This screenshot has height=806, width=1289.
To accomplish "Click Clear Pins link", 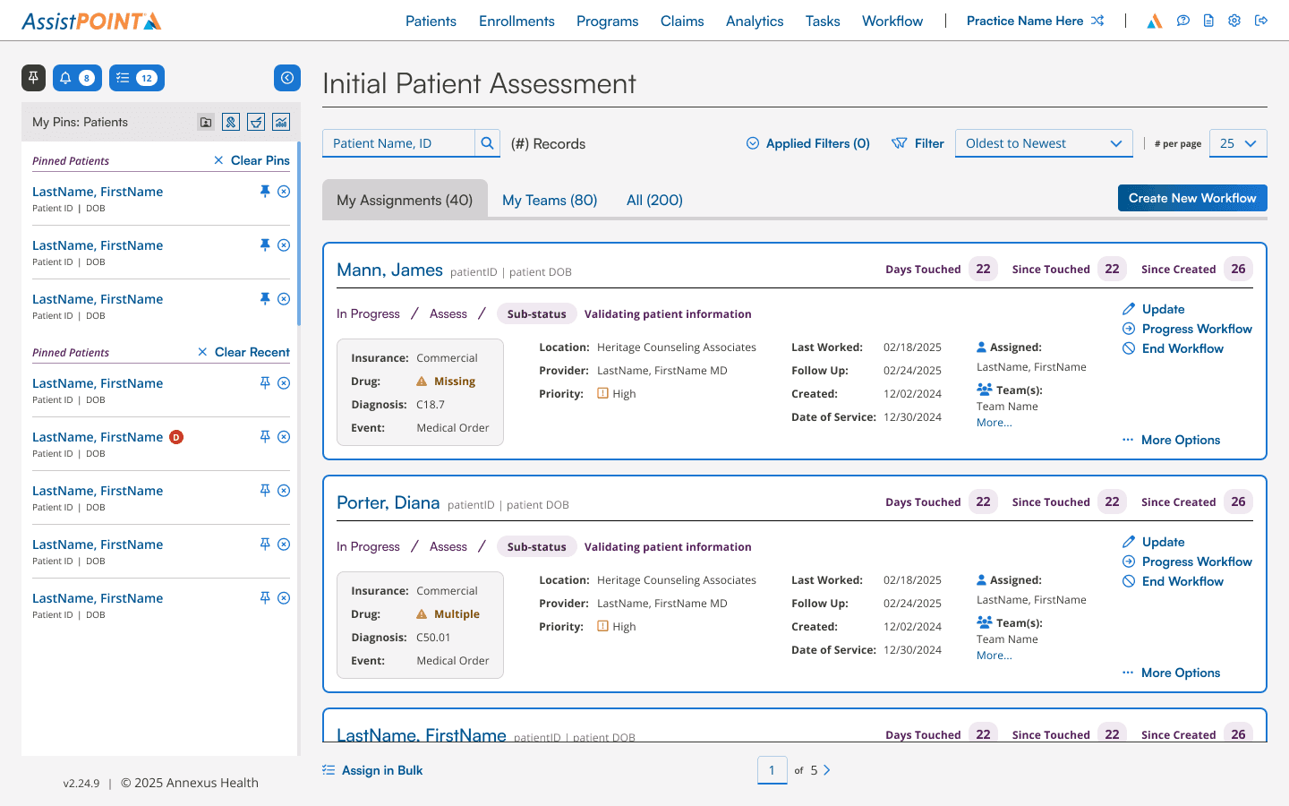I will click(x=252, y=160).
